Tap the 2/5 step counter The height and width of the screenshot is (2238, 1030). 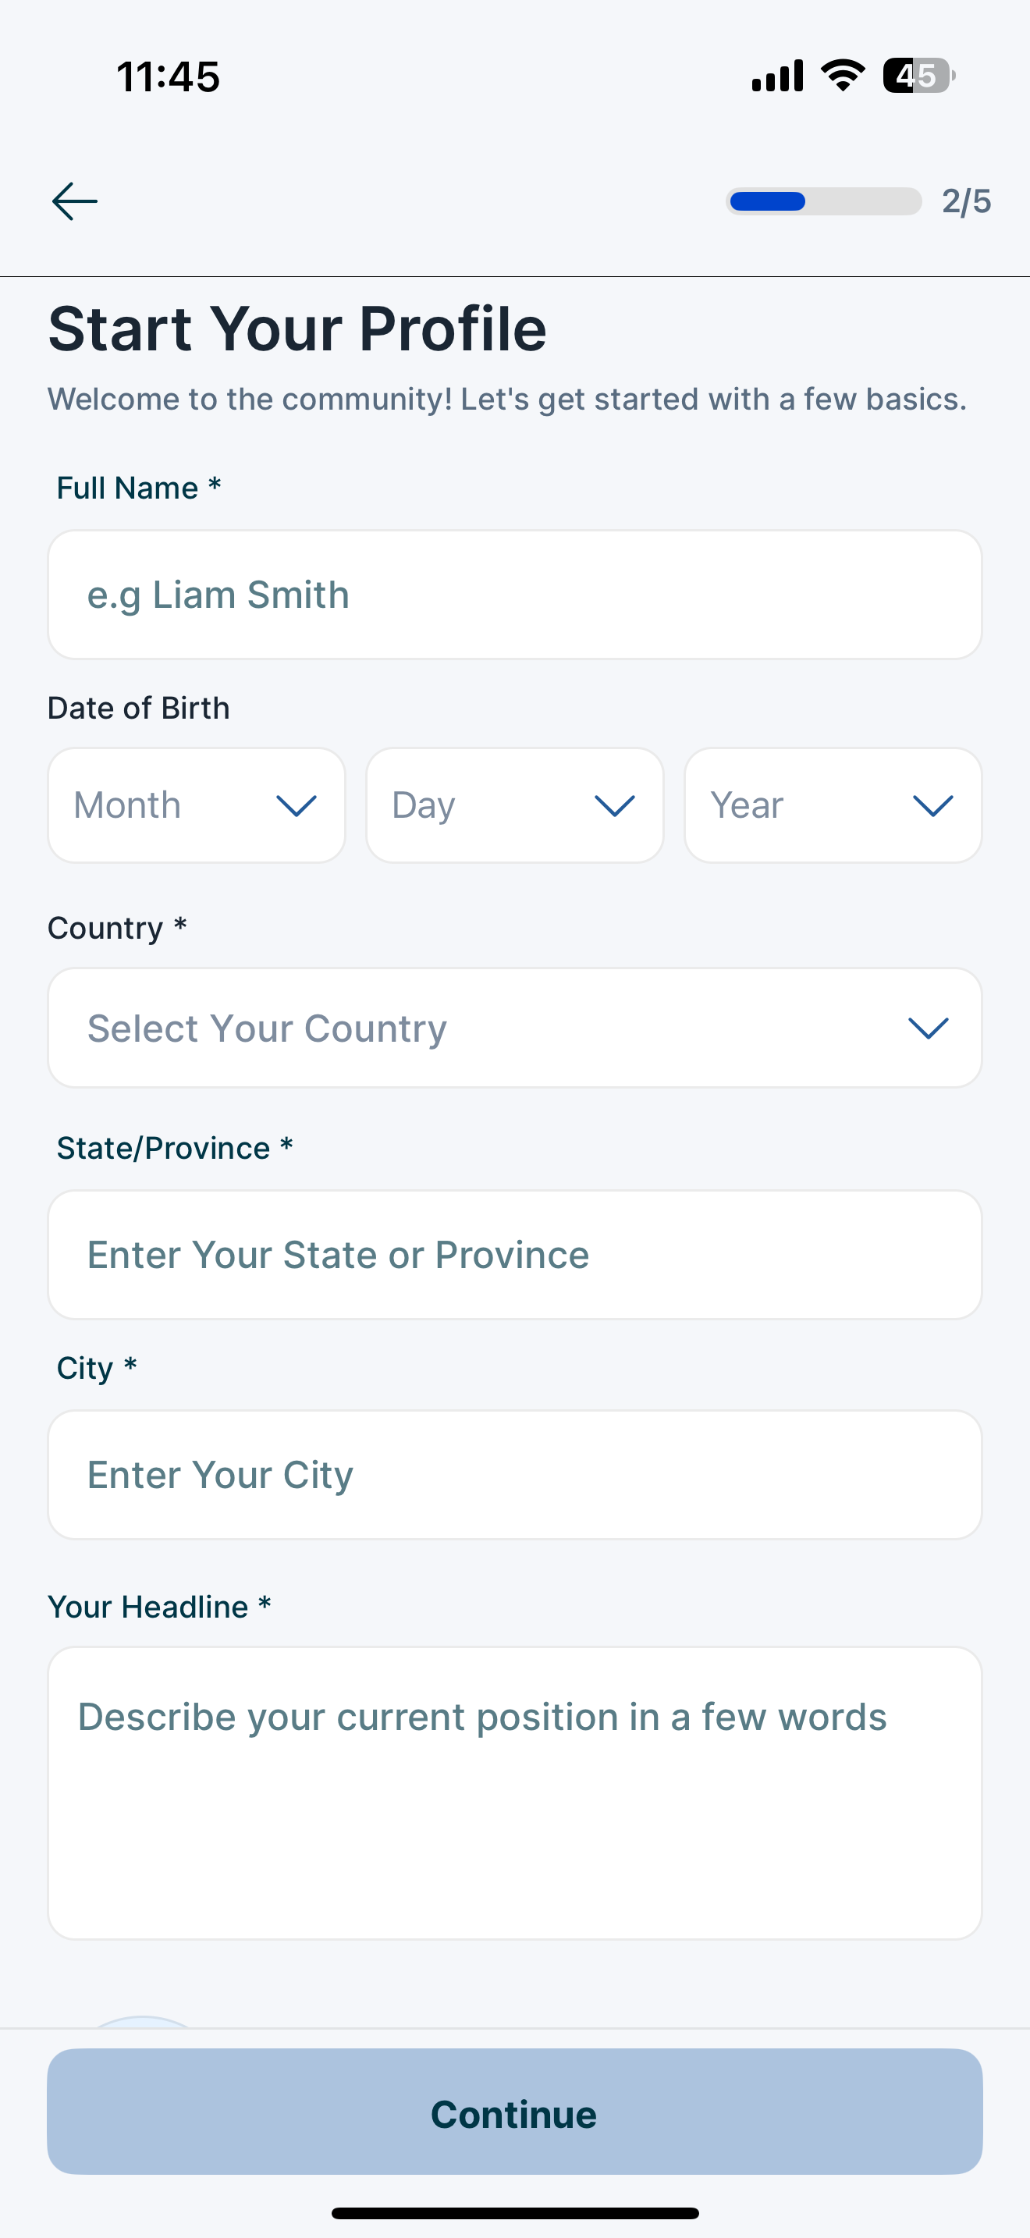tap(966, 201)
